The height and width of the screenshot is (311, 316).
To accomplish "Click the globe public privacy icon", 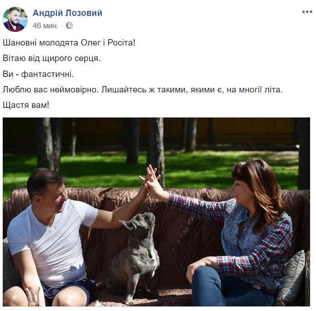I will [x=69, y=26].
